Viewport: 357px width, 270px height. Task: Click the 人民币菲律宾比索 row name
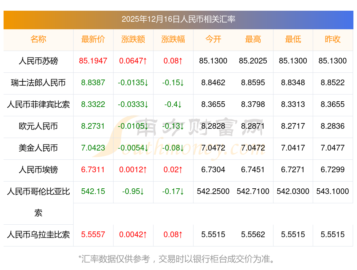[x=38, y=105]
